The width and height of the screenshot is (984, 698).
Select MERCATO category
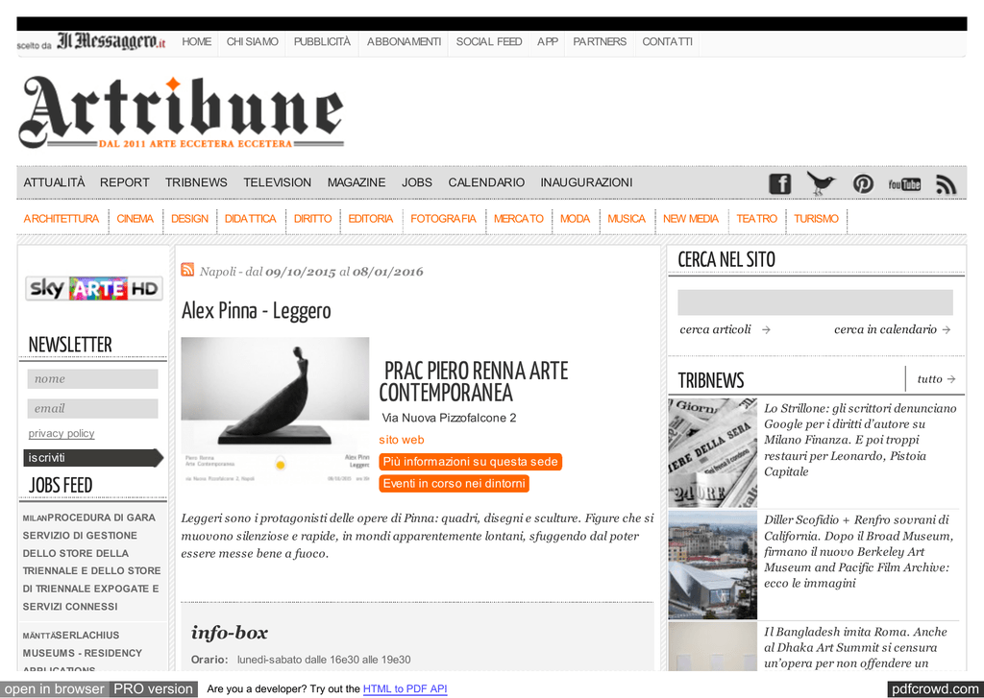(x=518, y=218)
